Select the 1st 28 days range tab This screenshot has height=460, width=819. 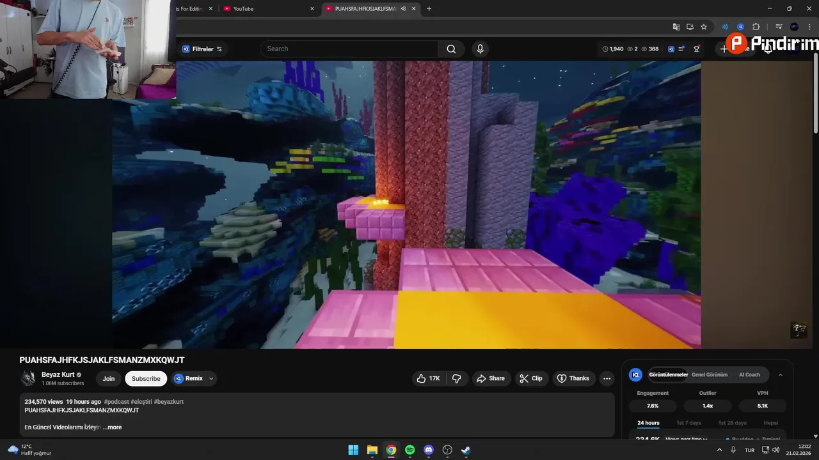coord(732,423)
